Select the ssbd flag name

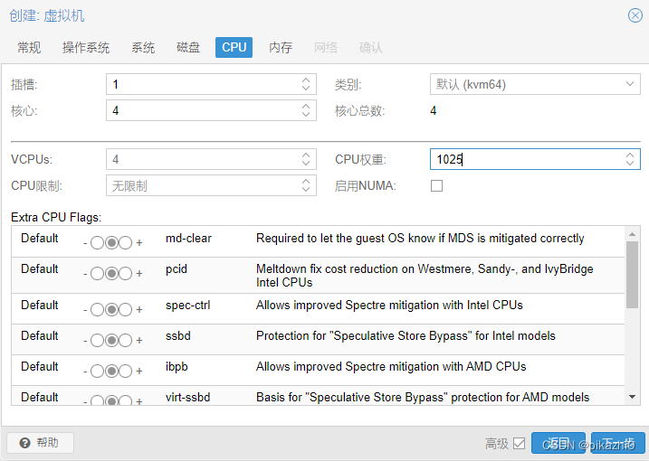click(178, 335)
